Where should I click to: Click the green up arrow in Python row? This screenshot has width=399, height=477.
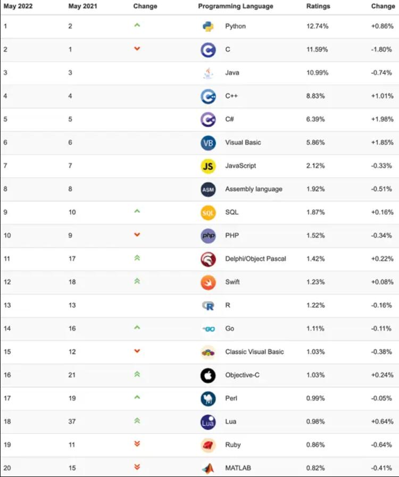(x=137, y=25)
